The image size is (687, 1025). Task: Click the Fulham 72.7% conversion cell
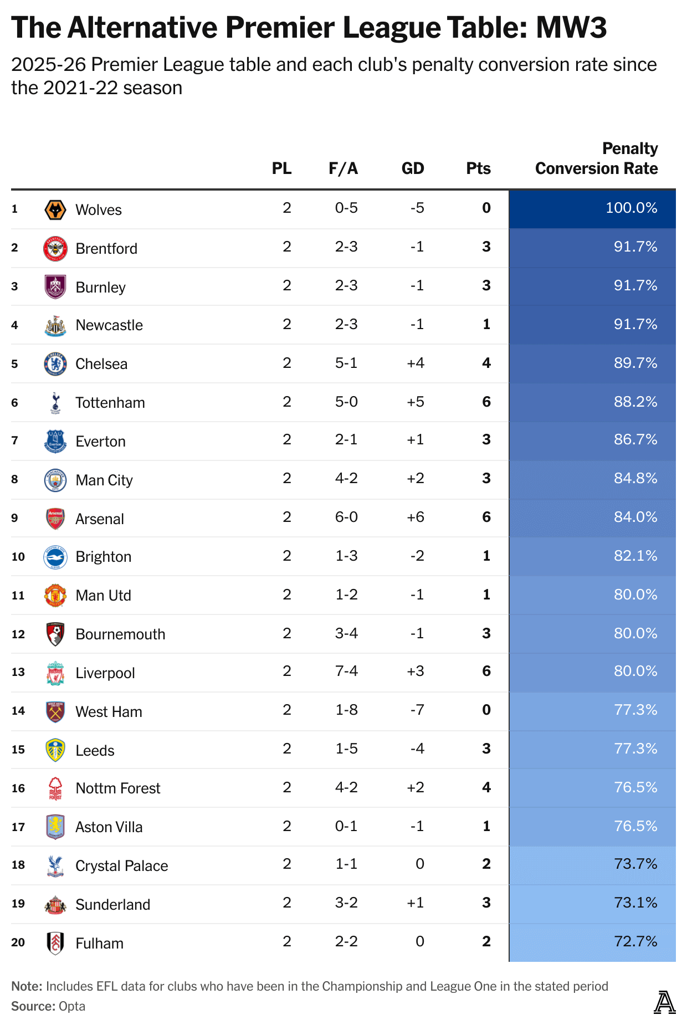pos(592,942)
